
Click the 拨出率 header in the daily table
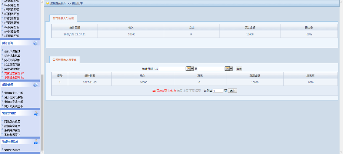310,76
